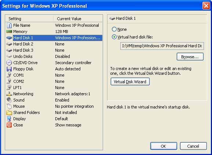Screen dimensions: 212x155
Task: Open the Virtual Disk Wizard
Action: [130, 82]
